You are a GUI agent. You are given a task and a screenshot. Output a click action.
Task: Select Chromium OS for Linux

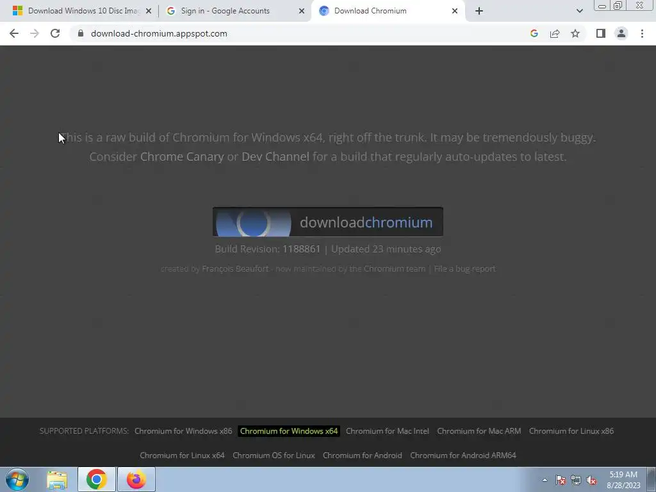click(x=274, y=455)
